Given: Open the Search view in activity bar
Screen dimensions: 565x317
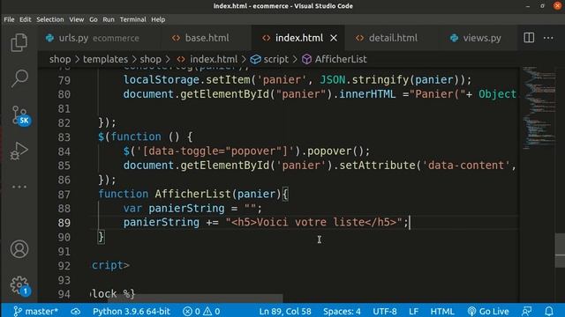Looking at the screenshot, I should pos(19,78).
